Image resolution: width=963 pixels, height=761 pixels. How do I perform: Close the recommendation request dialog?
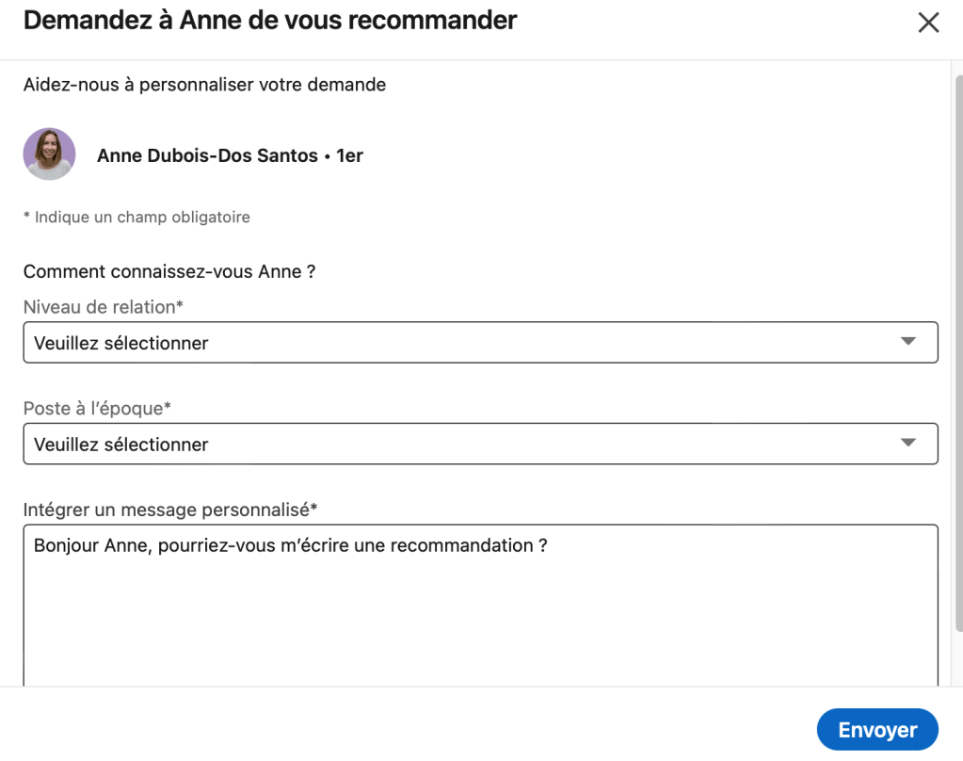(928, 23)
